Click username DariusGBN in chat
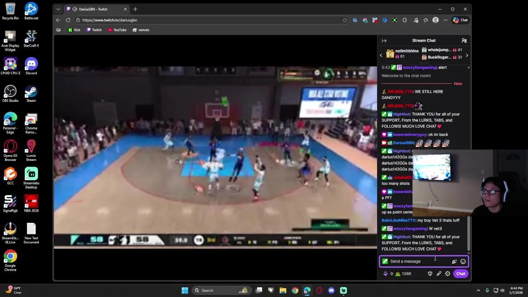Screen dimensions: 528x297 pos(403,143)
